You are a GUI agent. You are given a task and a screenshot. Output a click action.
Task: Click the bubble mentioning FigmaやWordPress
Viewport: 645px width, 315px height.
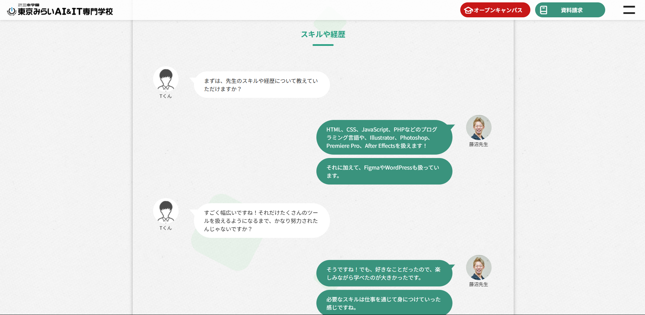384,171
